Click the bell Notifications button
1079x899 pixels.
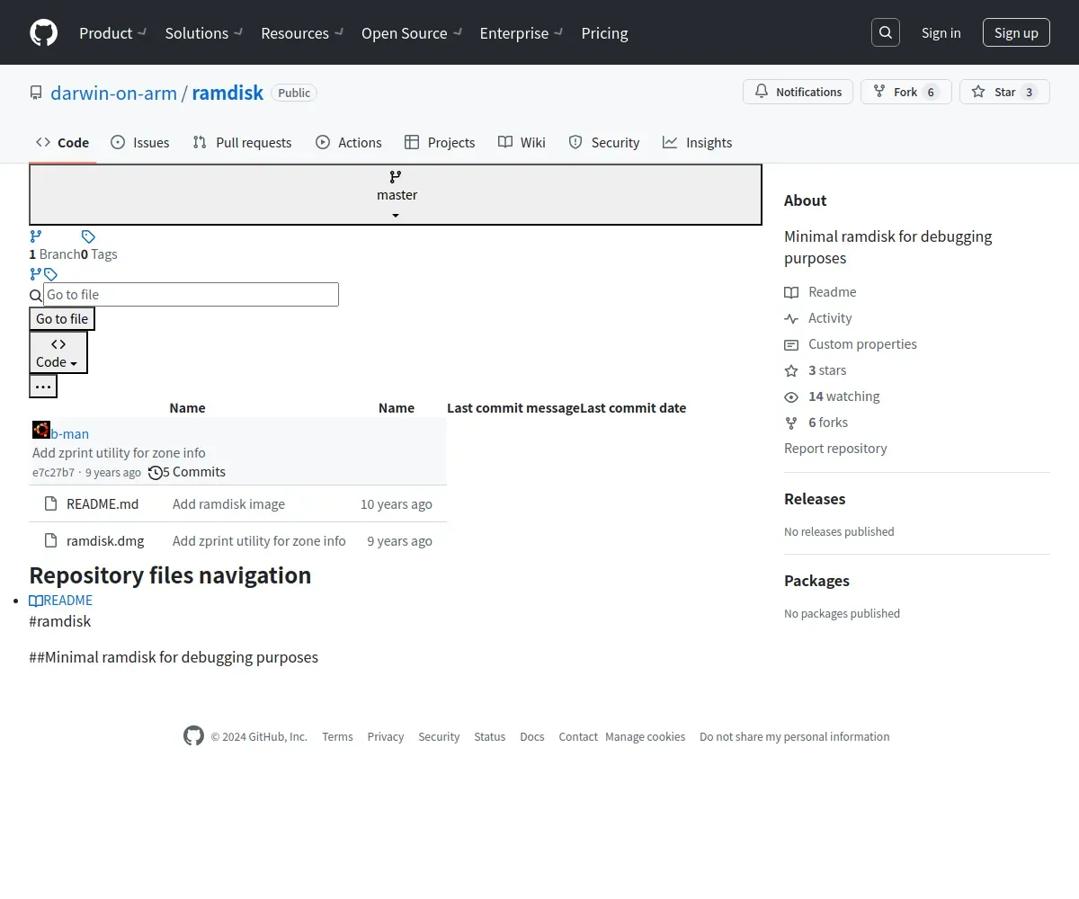(x=798, y=92)
